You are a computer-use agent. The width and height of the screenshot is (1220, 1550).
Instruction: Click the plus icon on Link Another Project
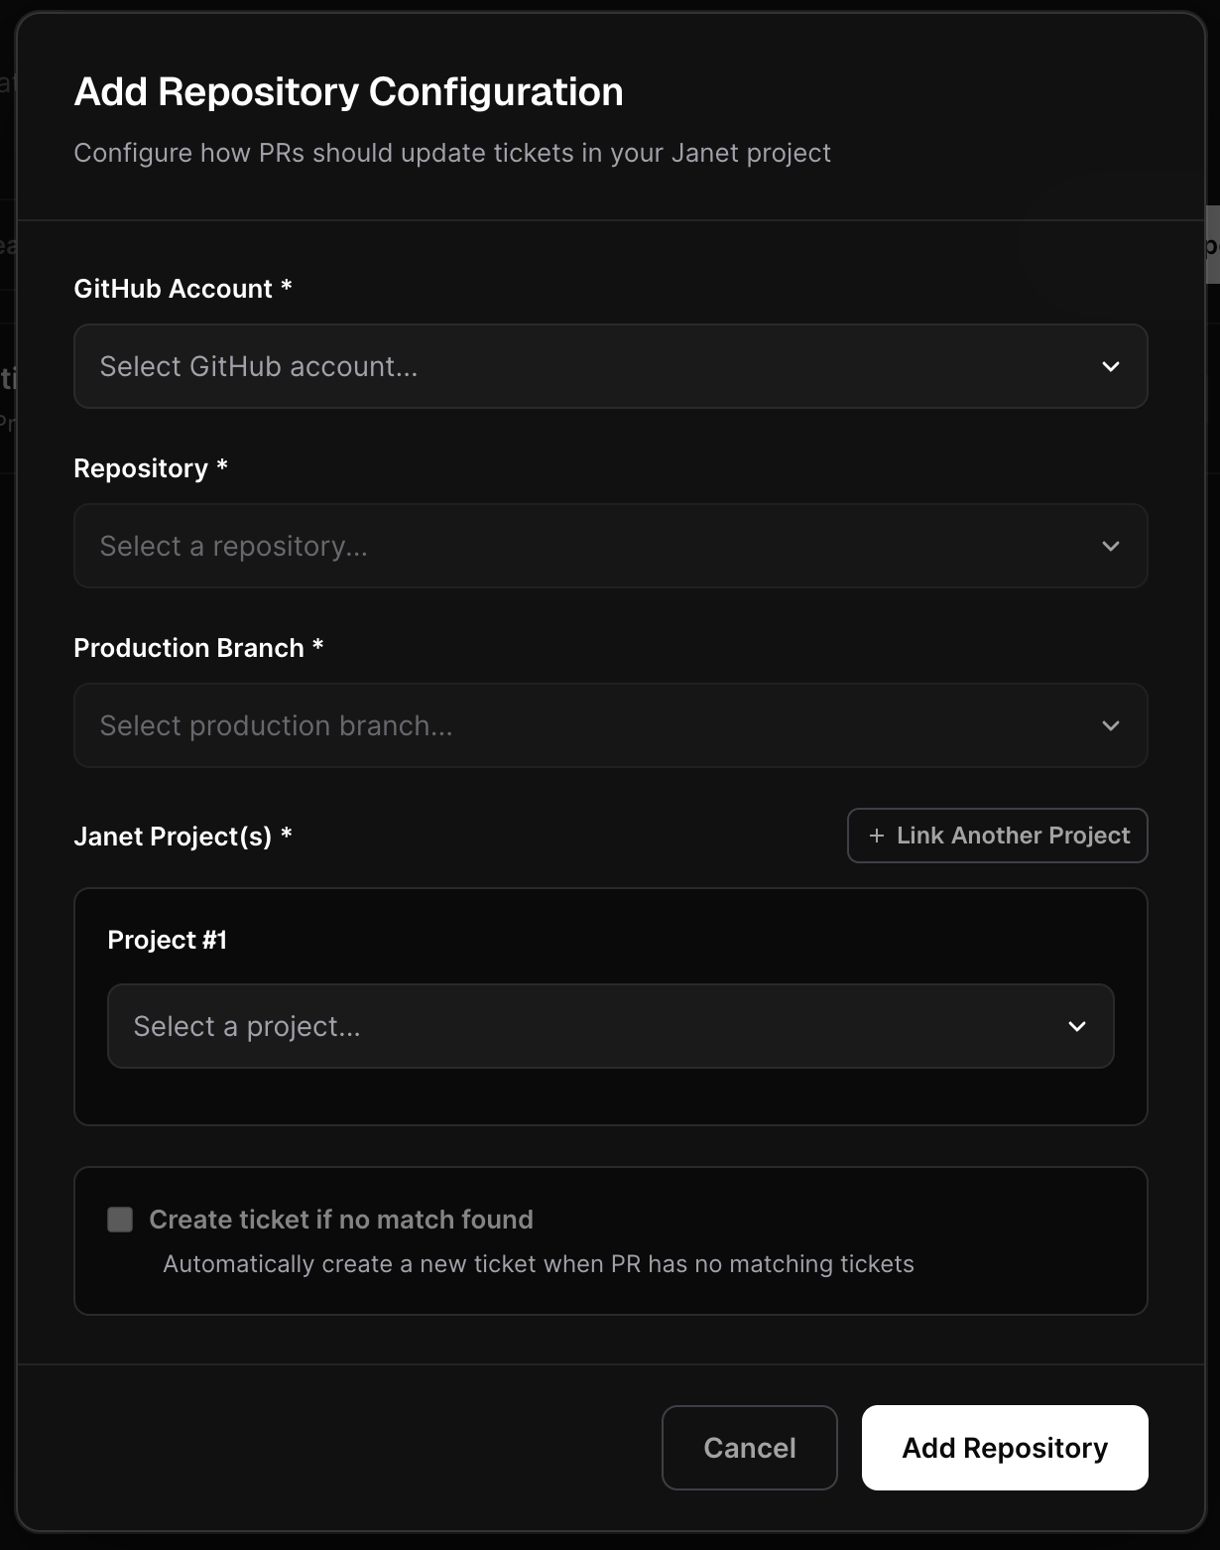point(875,836)
